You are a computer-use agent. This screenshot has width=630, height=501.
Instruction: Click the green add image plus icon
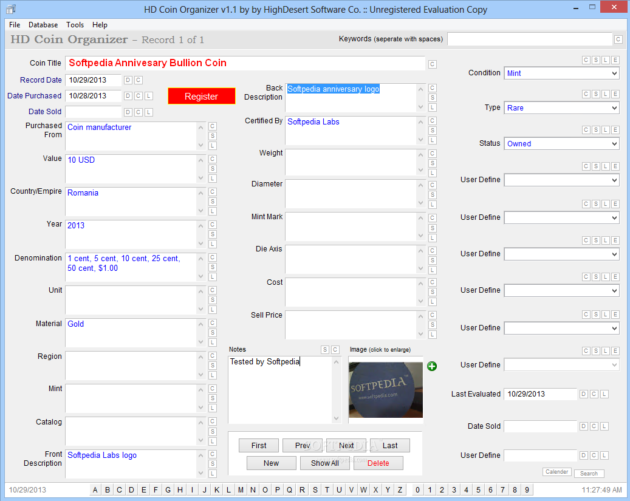coord(432,366)
